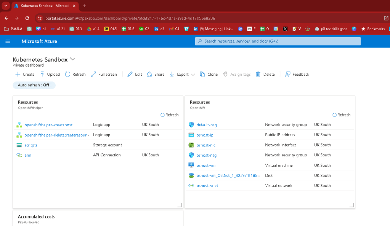Open the oshost-nsg security group
Image resolution: width=390 pixels, height=226 pixels.
tap(207, 155)
